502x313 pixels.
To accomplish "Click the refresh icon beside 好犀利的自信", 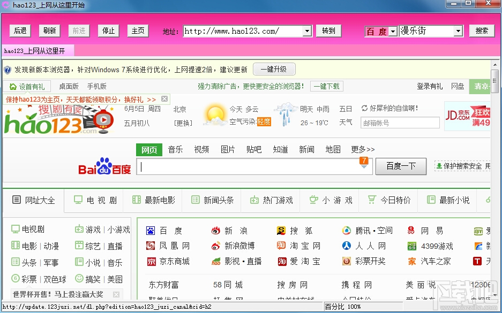I will coord(364,108).
